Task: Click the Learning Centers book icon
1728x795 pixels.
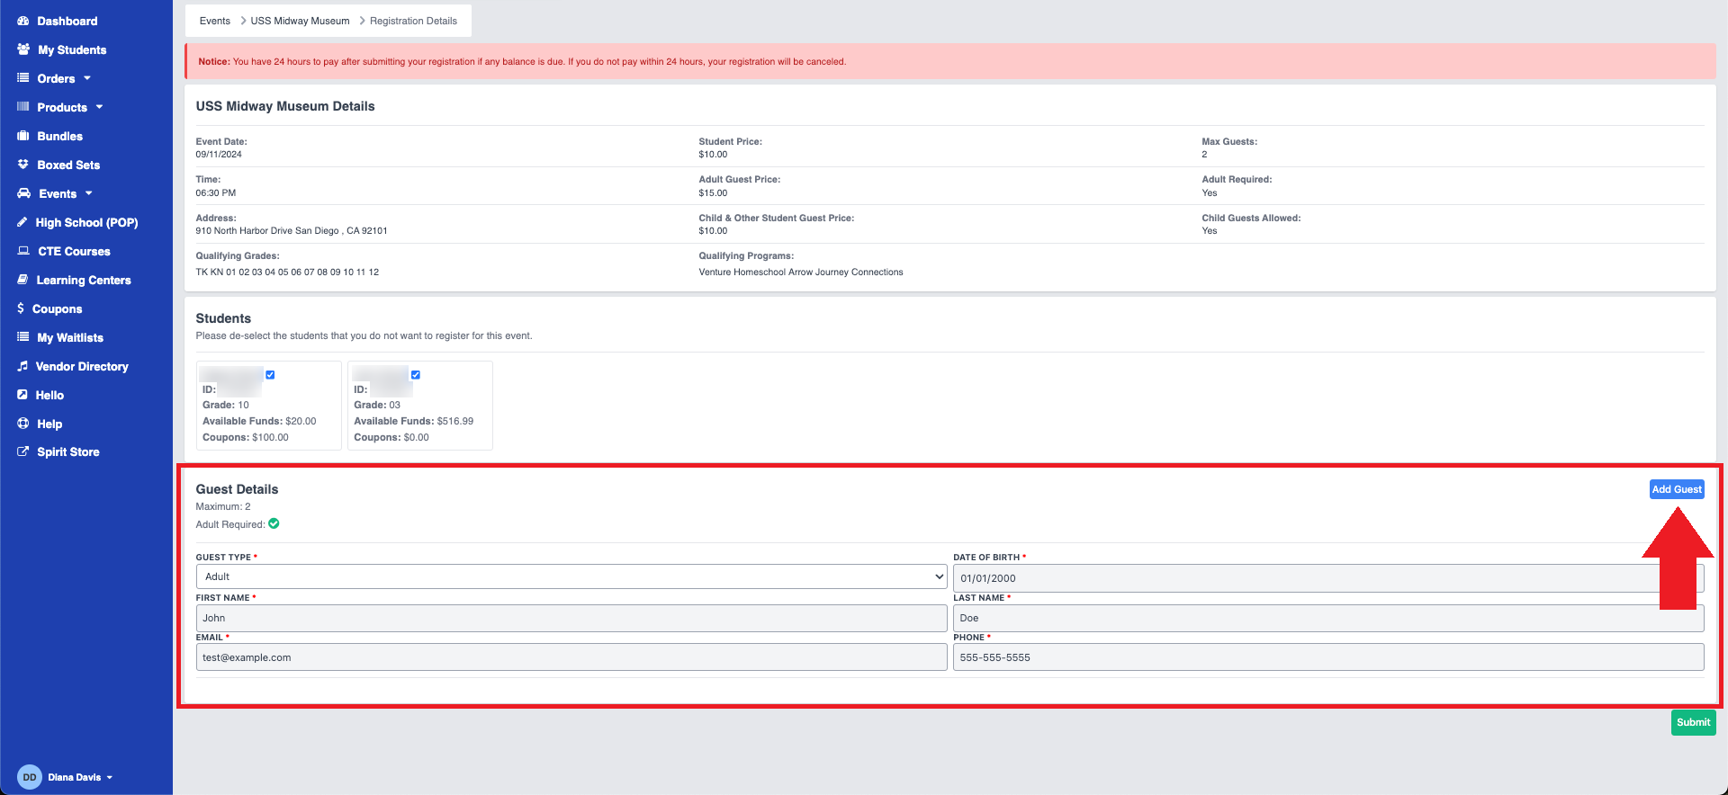Action: tap(22, 280)
